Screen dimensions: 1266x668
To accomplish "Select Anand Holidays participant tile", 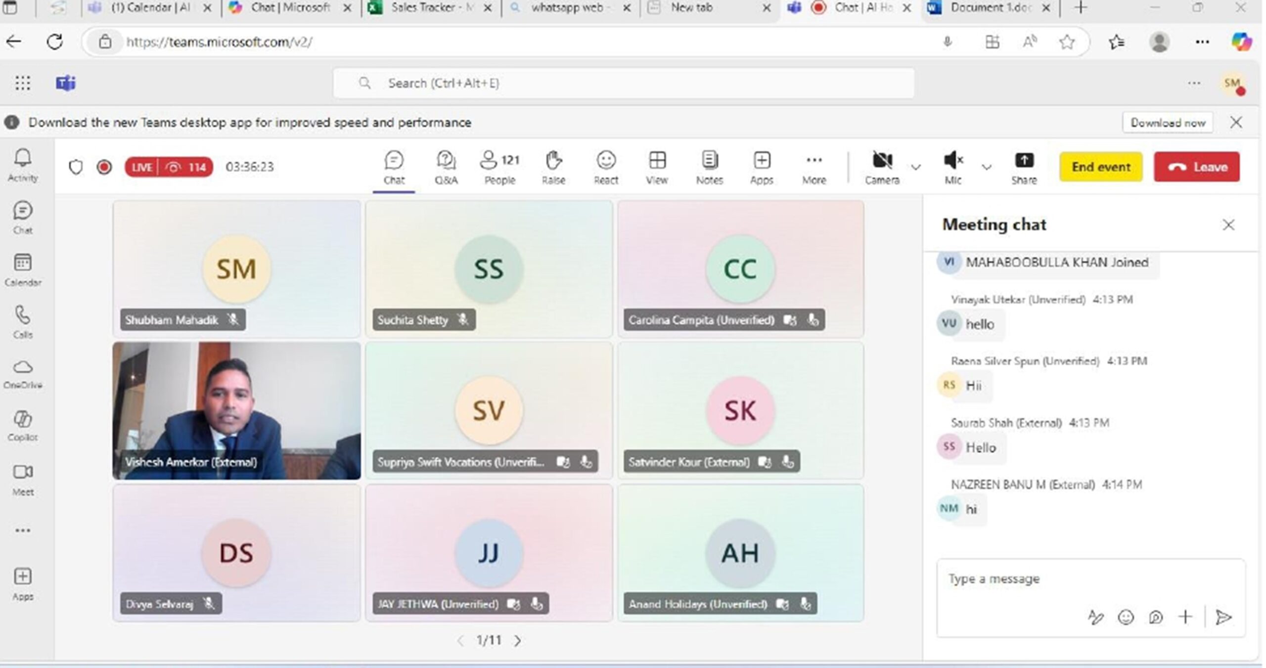I will (740, 553).
